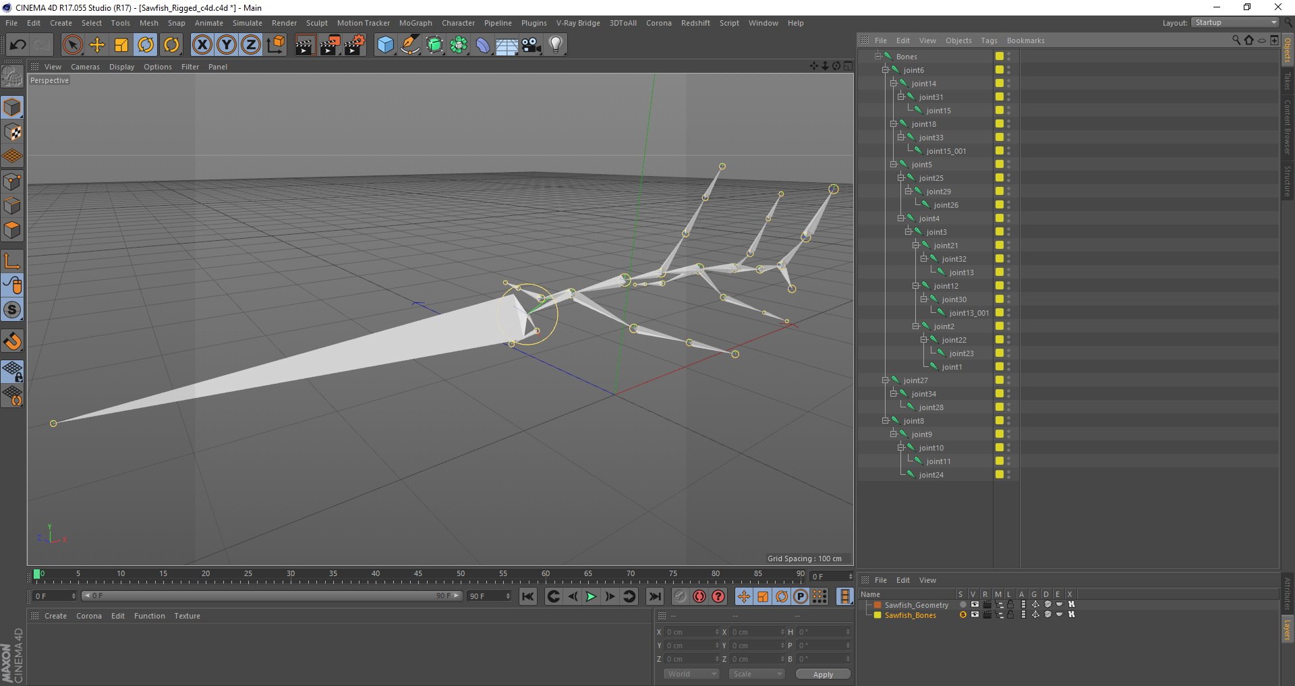Click the Coordinate System cube-axis icon
Screen dimensions: 1295x686
(x=275, y=45)
